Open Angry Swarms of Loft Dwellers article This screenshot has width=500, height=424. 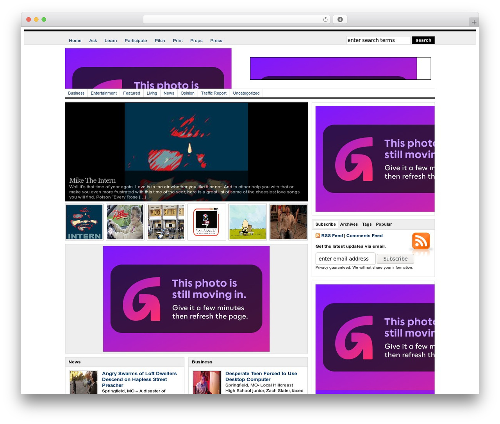point(139,379)
